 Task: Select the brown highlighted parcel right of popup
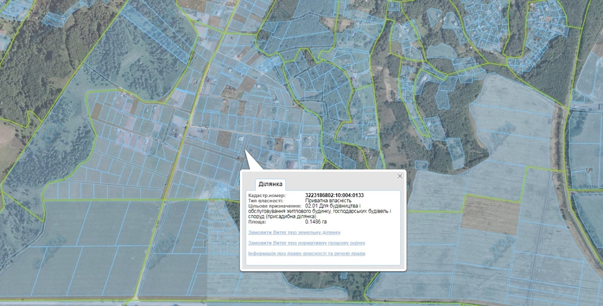pos(490,215)
